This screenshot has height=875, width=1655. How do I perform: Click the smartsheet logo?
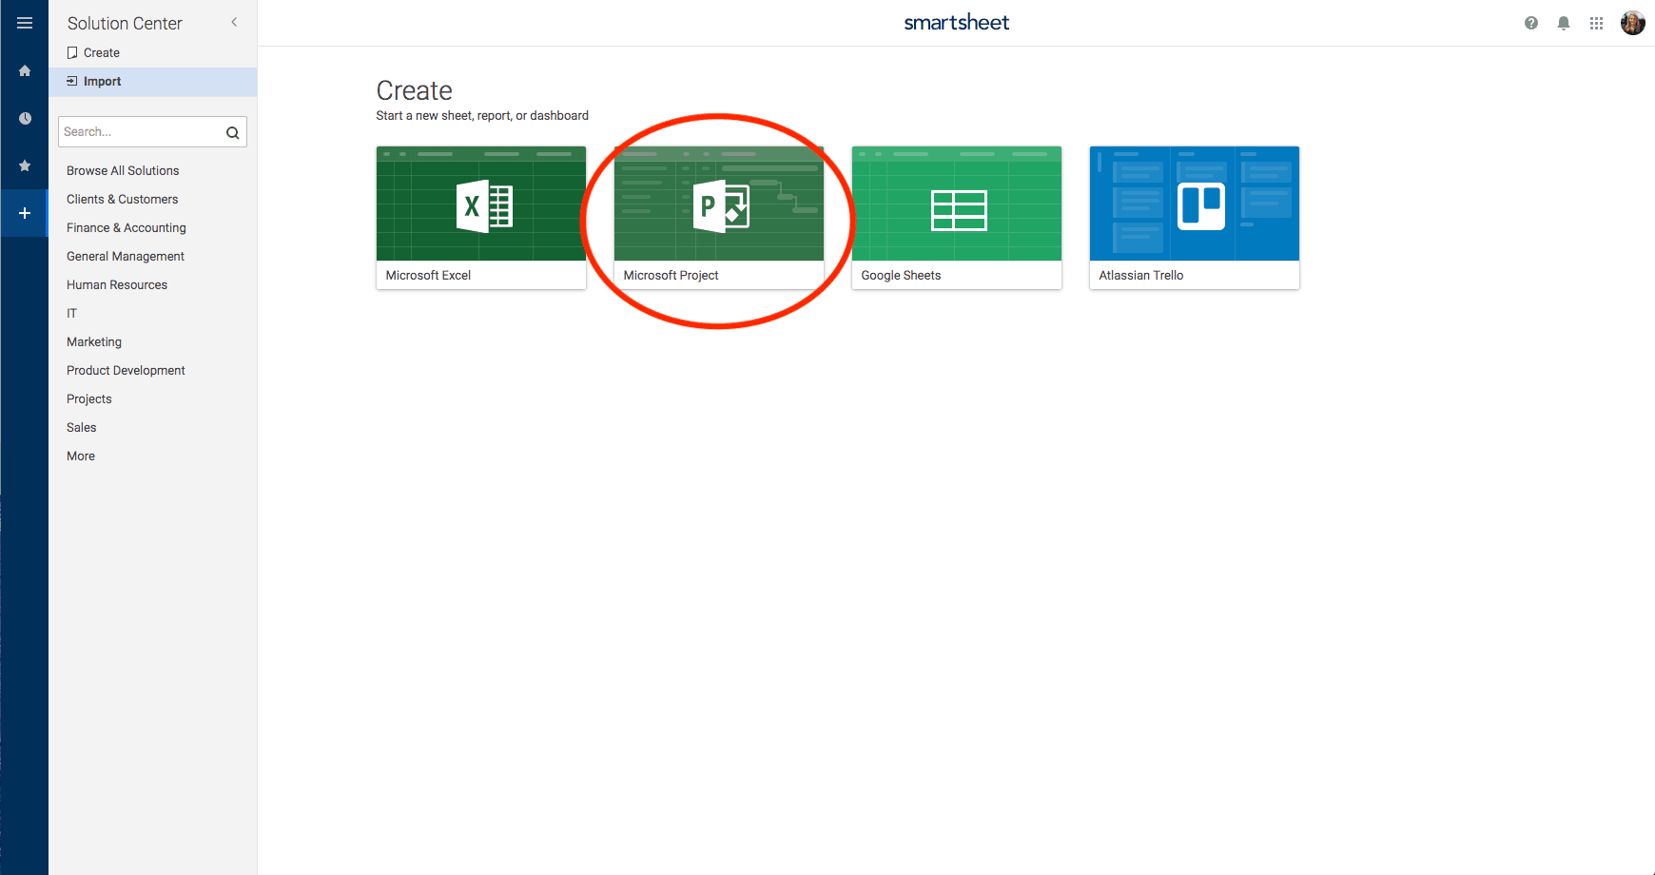956,23
